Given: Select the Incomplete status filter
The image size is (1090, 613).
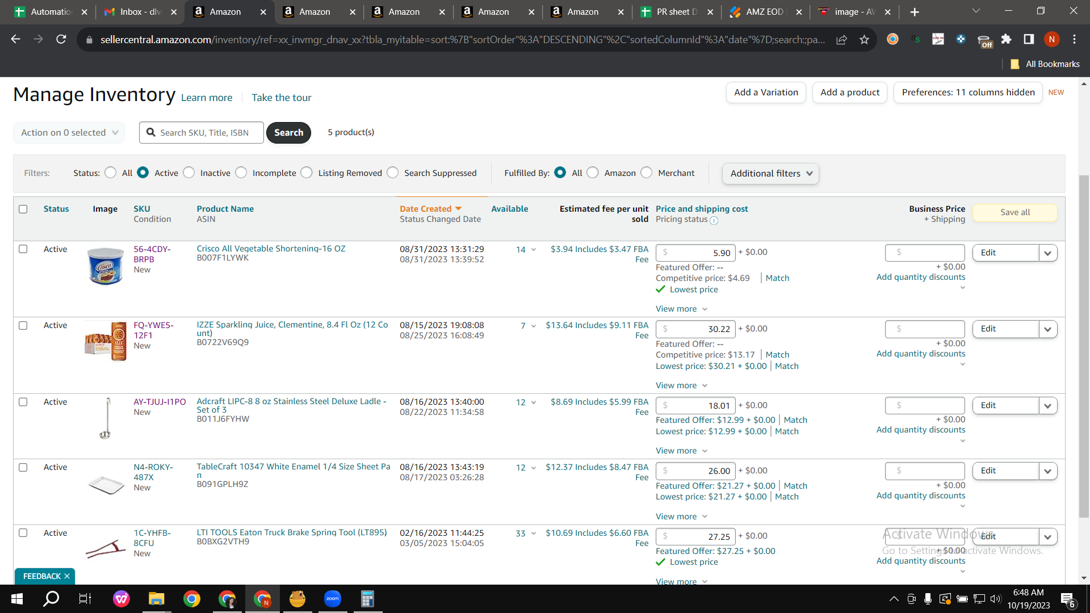Looking at the screenshot, I should click(x=241, y=173).
